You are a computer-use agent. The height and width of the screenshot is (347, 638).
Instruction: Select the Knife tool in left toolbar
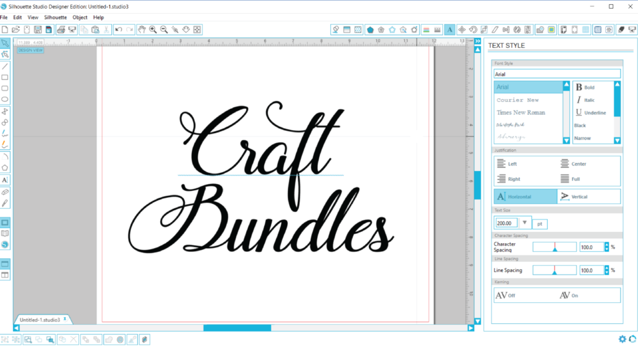(5, 203)
